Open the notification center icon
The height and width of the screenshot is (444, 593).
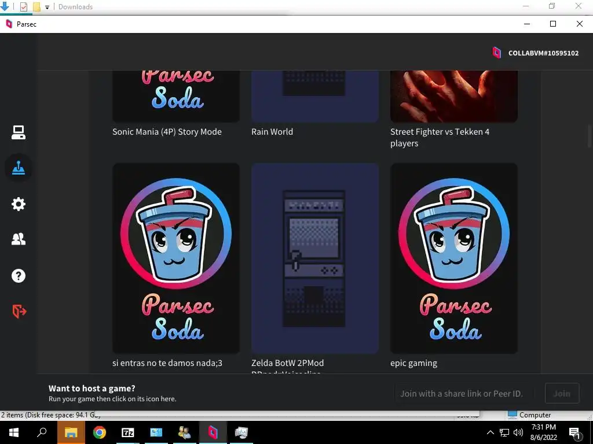click(575, 432)
